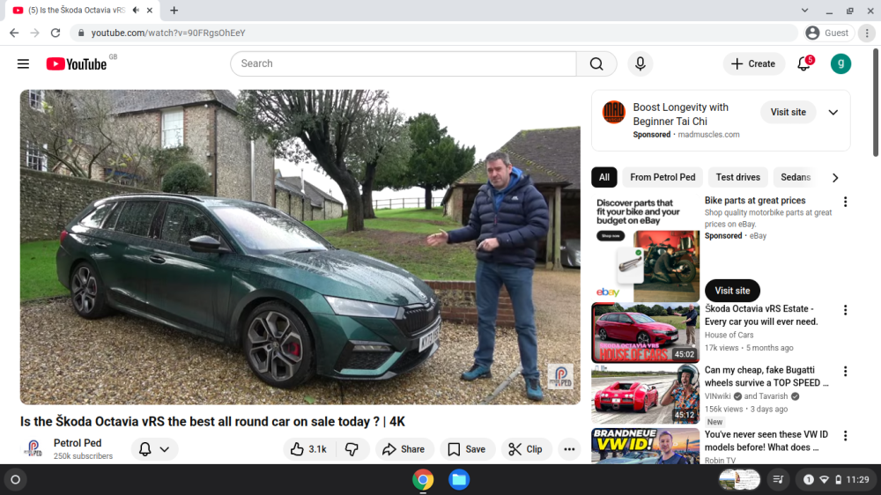Open the notification settings dropdown for Petrol Ped
Viewport: 881px width, 495px height.
pyautogui.click(x=154, y=449)
